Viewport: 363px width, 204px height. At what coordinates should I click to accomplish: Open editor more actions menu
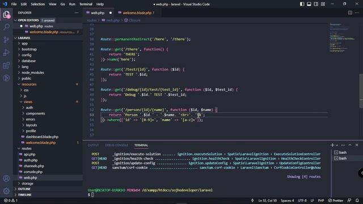tap(357, 12)
